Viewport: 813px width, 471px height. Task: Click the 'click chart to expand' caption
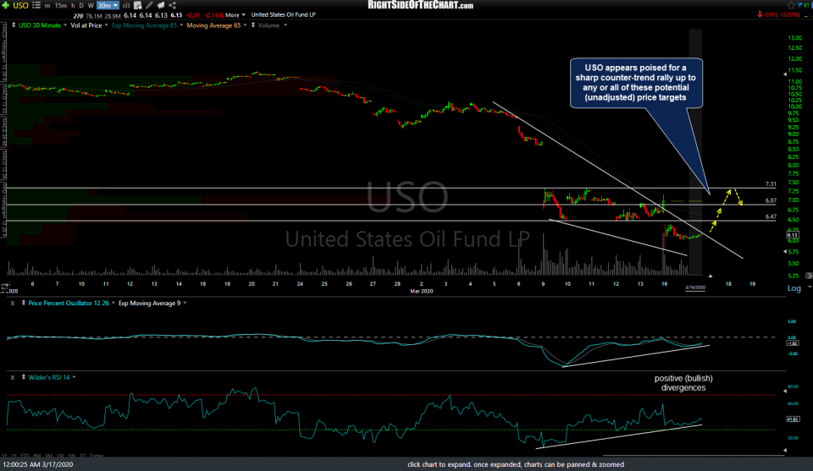(x=516, y=465)
